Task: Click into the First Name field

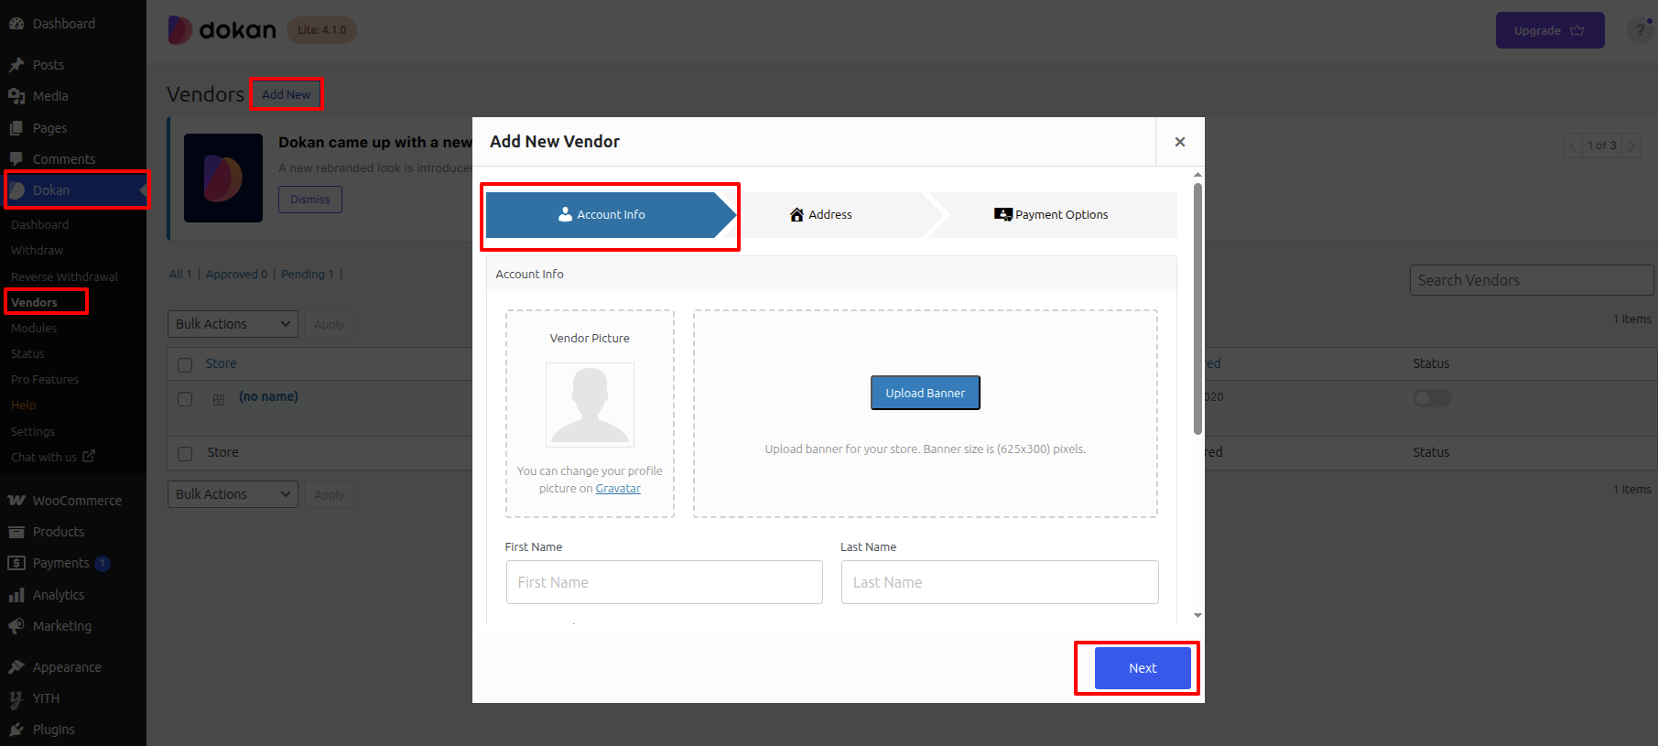Action: click(x=664, y=582)
